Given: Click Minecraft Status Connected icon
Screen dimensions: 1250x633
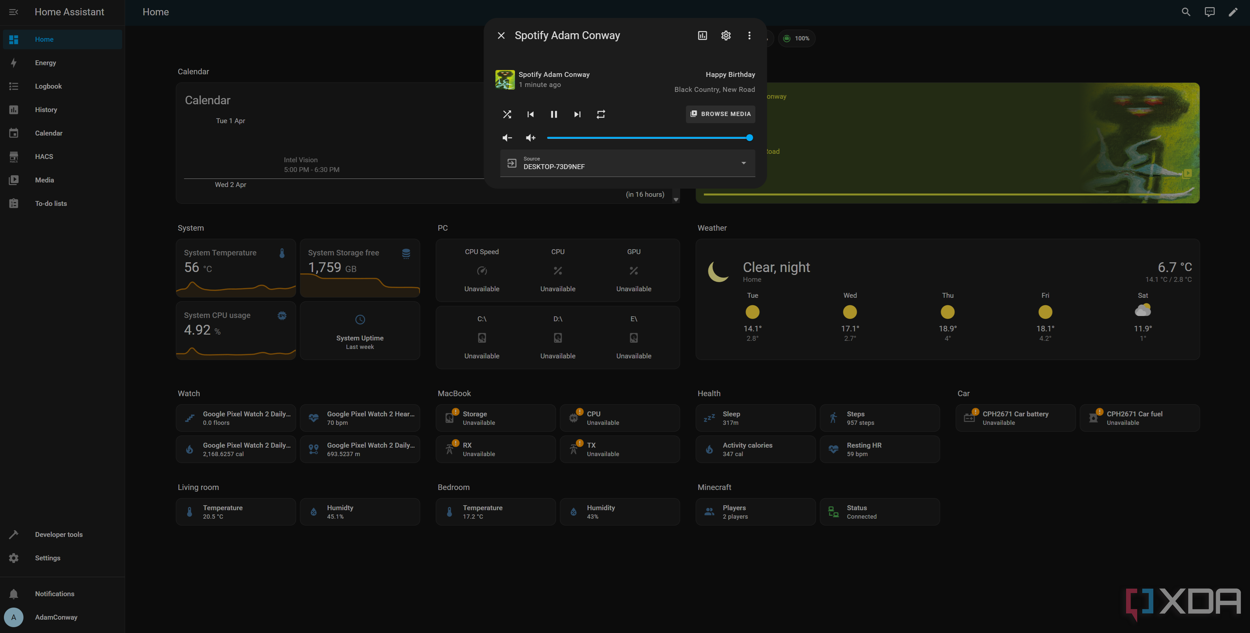Looking at the screenshot, I should click(x=833, y=511).
